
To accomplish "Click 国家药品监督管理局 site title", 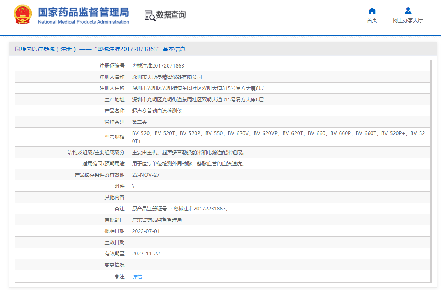I will pos(83,12).
